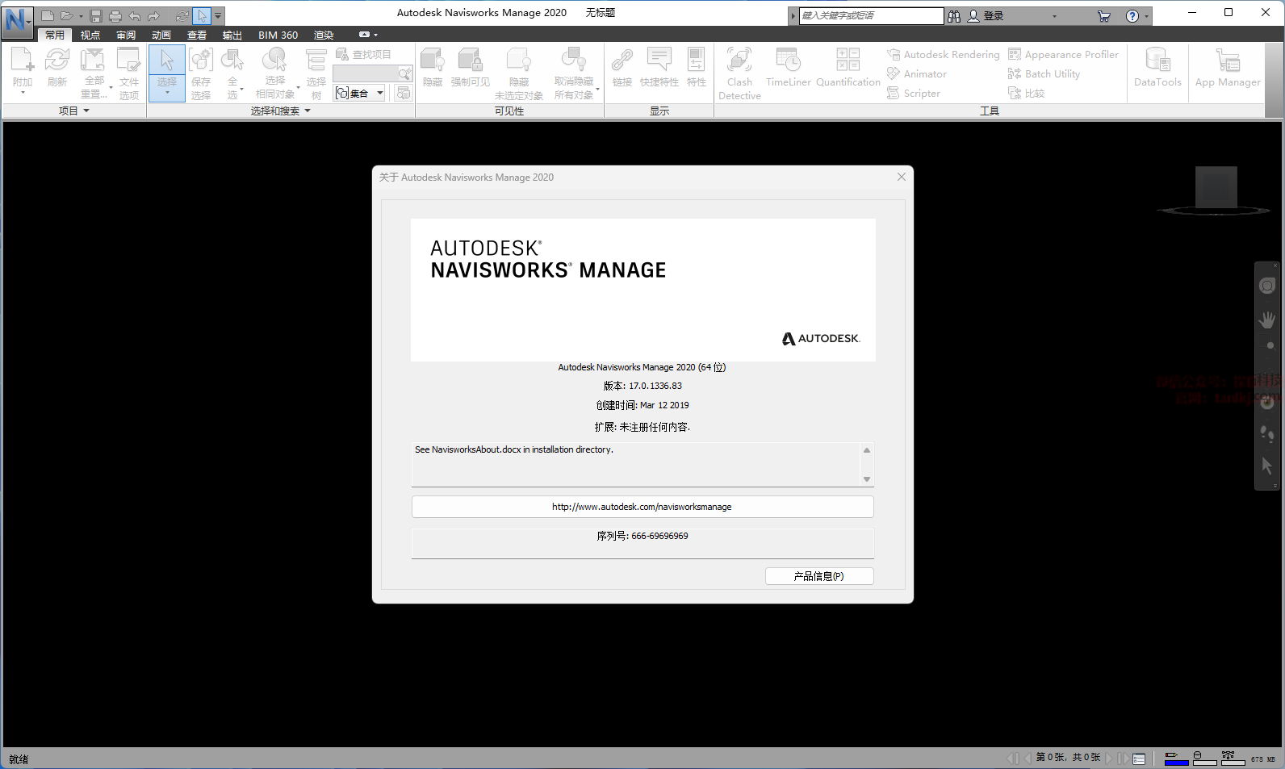Image resolution: width=1285 pixels, height=769 pixels.
Task: Click the Save icon in quick access toolbar
Action: 96,16
